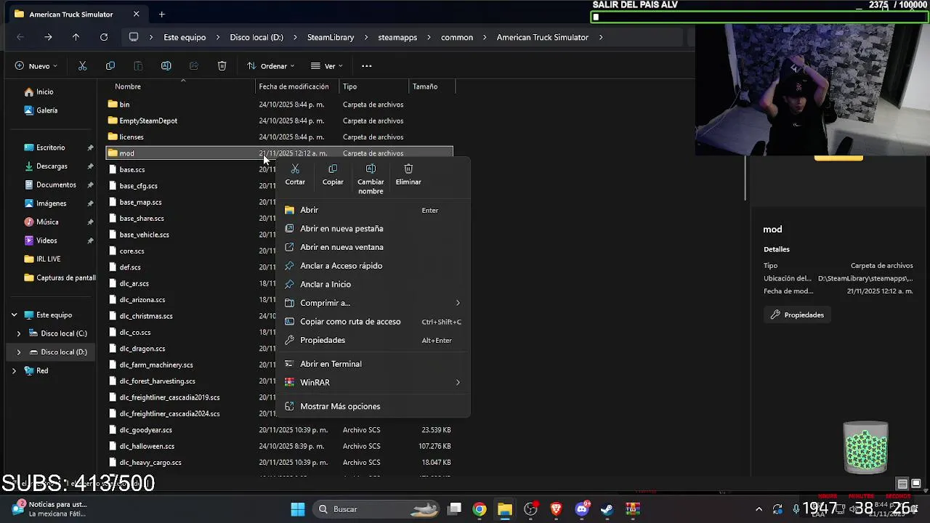Click Este equipo in the address bar

[x=185, y=37]
